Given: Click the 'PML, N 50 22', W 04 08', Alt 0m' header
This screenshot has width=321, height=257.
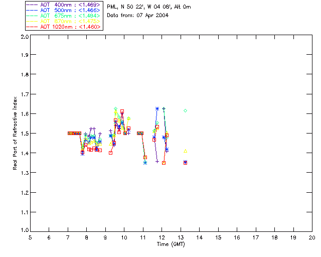Looking at the screenshot, I should coord(149,7).
